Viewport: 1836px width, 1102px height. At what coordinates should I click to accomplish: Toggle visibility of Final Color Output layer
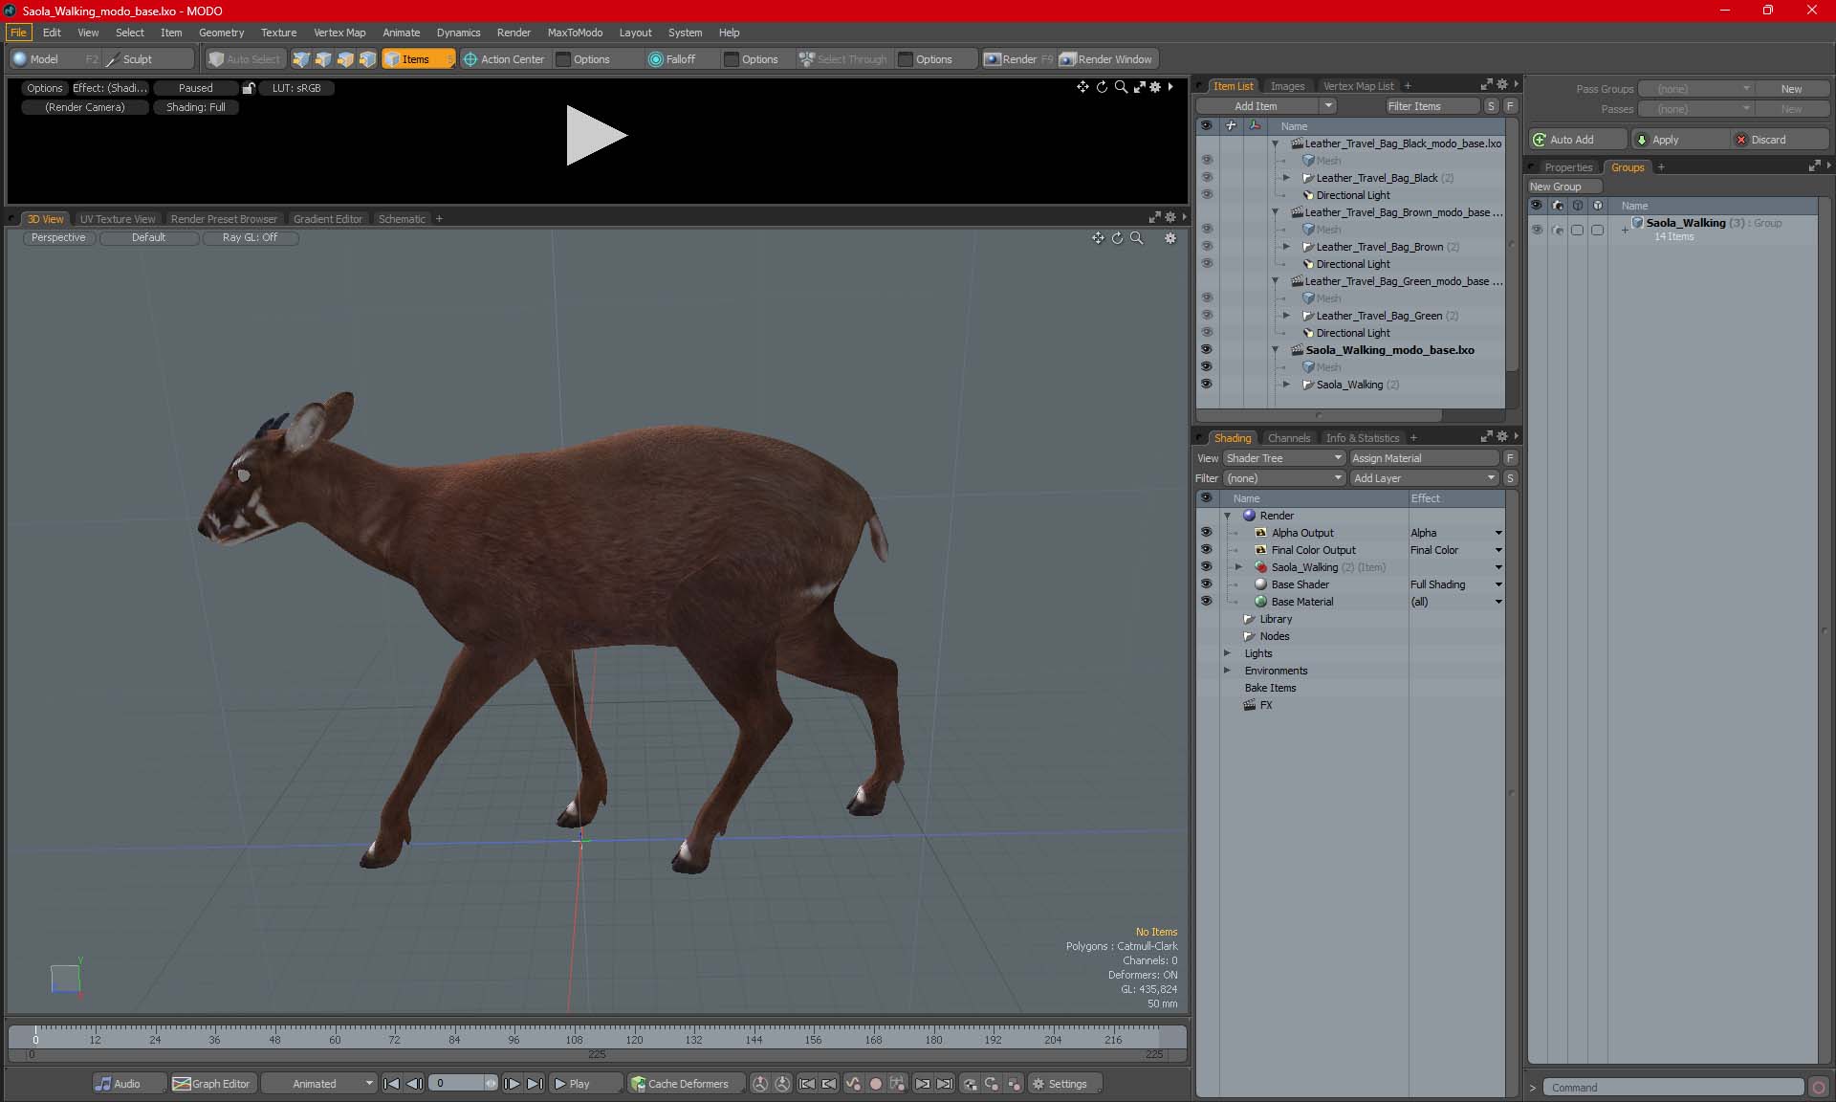click(x=1206, y=550)
